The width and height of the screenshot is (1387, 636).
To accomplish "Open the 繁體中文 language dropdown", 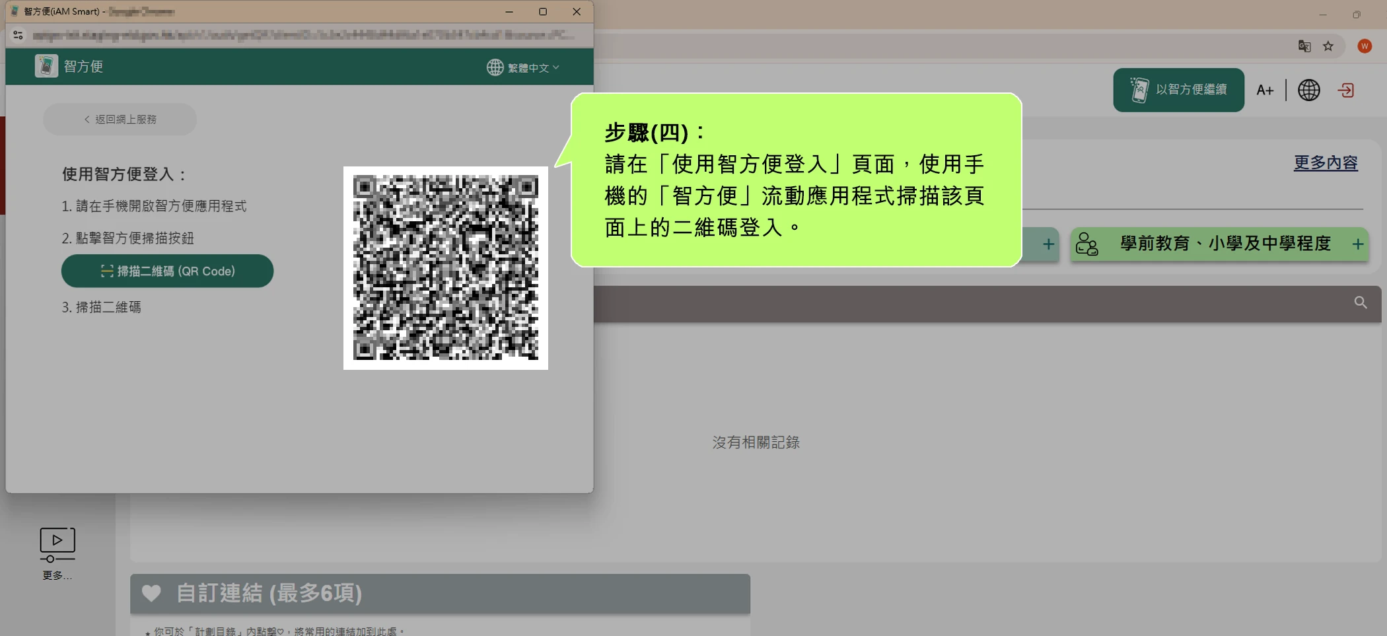I will tap(524, 67).
